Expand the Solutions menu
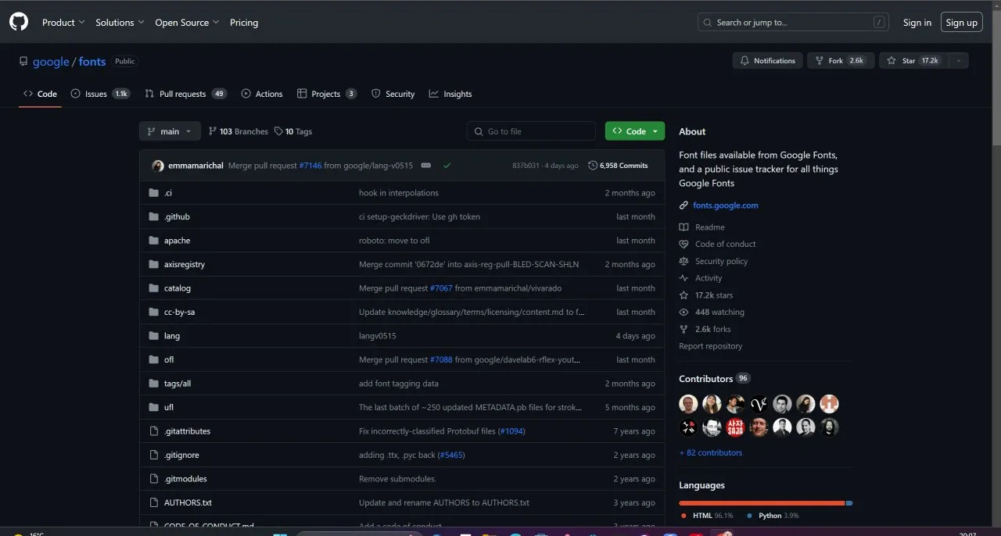This screenshot has height=536, width=1001. [x=120, y=23]
